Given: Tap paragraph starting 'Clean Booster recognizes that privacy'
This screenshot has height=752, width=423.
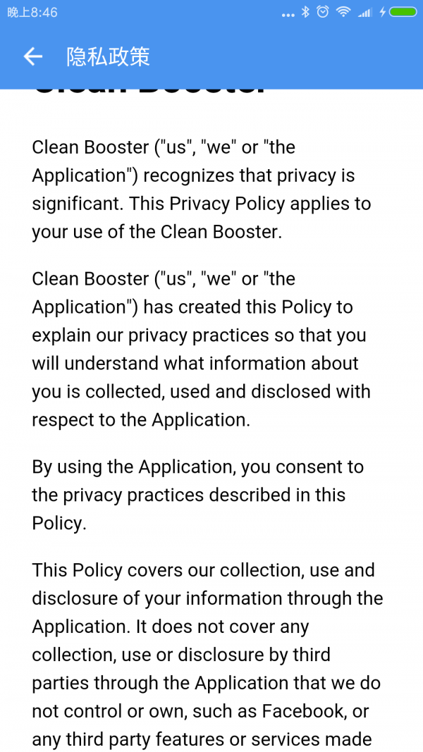Looking at the screenshot, I should point(202,190).
